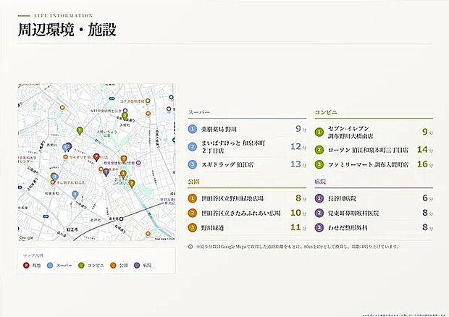This screenshot has height=317, width=449.
Task: Click the NTT中央研修センタ label on the map
Action: click(106, 111)
